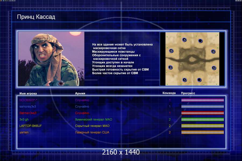Click the "Угонщик доступен в начале" line

(113, 63)
